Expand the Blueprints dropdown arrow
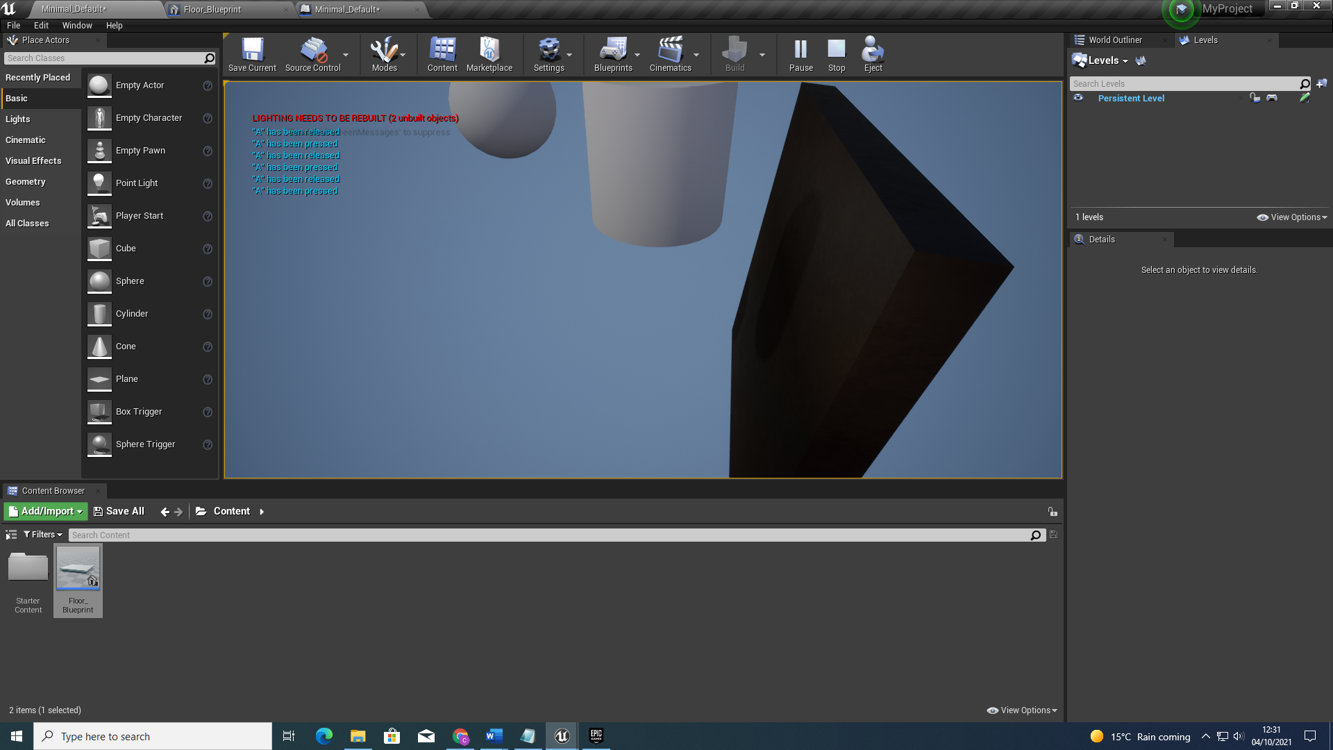Image resolution: width=1333 pixels, height=750 pixels. pos(637,55)
